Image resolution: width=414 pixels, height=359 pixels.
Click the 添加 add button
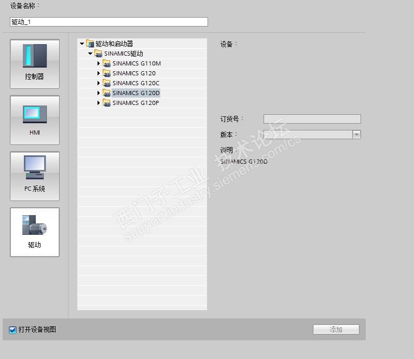336,329
